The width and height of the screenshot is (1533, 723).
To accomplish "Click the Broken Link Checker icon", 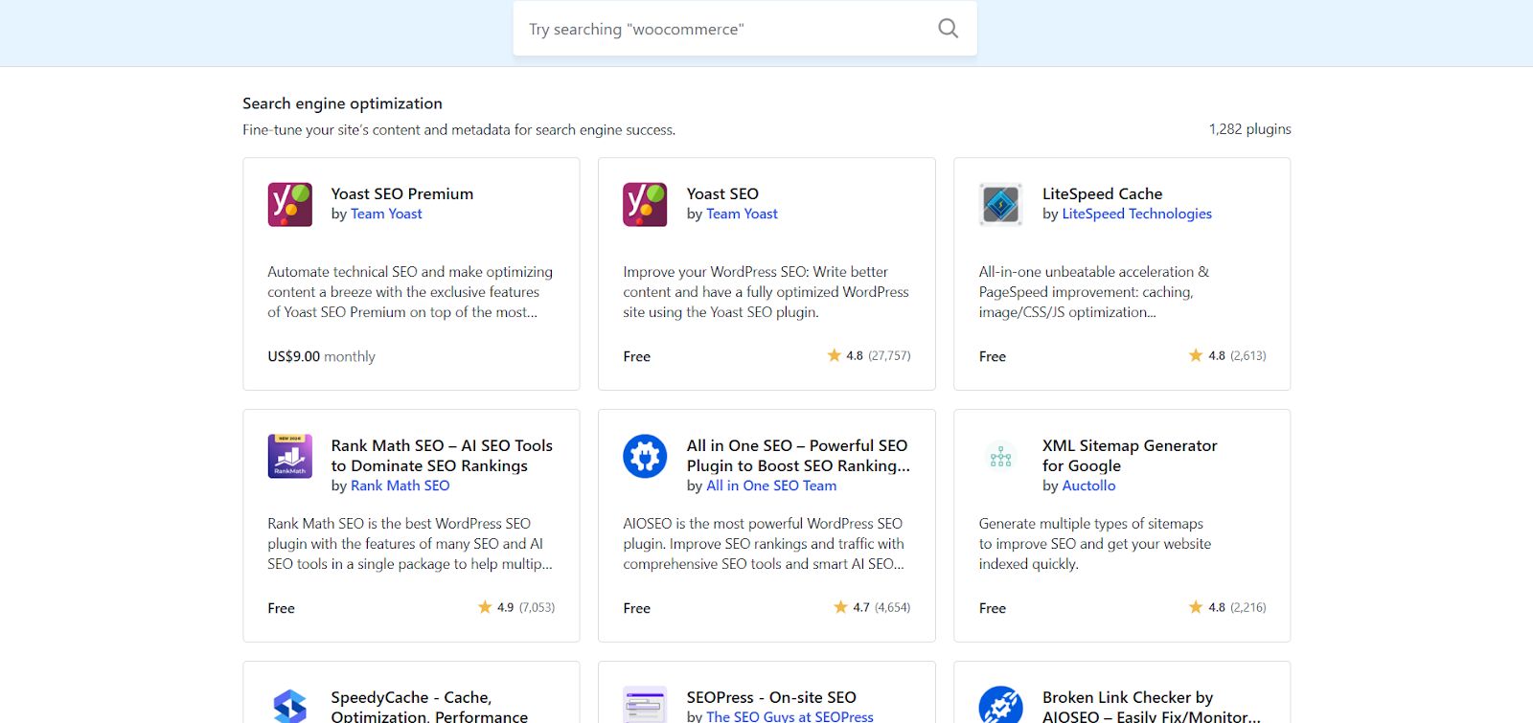I will (1001, 705).
